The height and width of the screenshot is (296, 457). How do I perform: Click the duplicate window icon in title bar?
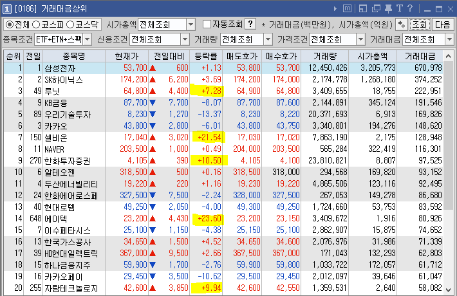pos(376,9)
